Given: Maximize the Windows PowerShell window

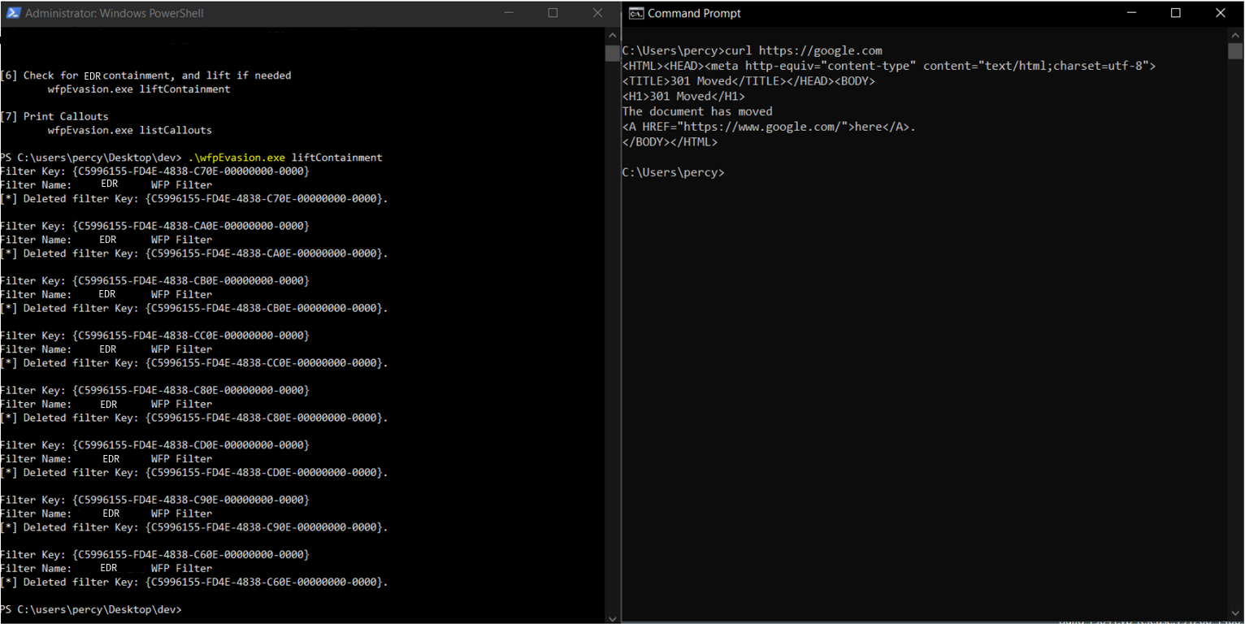Looking at the screenshot, I should (553, 13).
